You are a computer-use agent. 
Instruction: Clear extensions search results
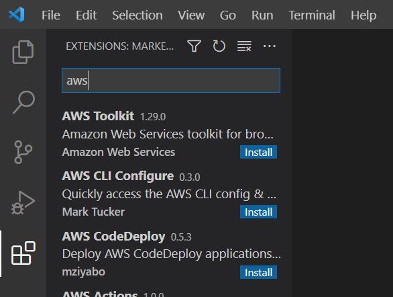coord(244,46)
